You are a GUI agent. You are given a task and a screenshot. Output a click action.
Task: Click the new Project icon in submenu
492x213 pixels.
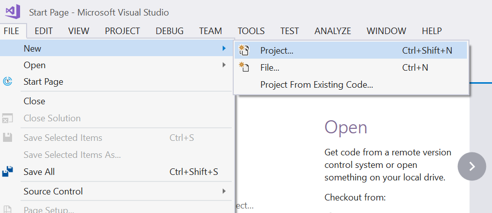244,50
